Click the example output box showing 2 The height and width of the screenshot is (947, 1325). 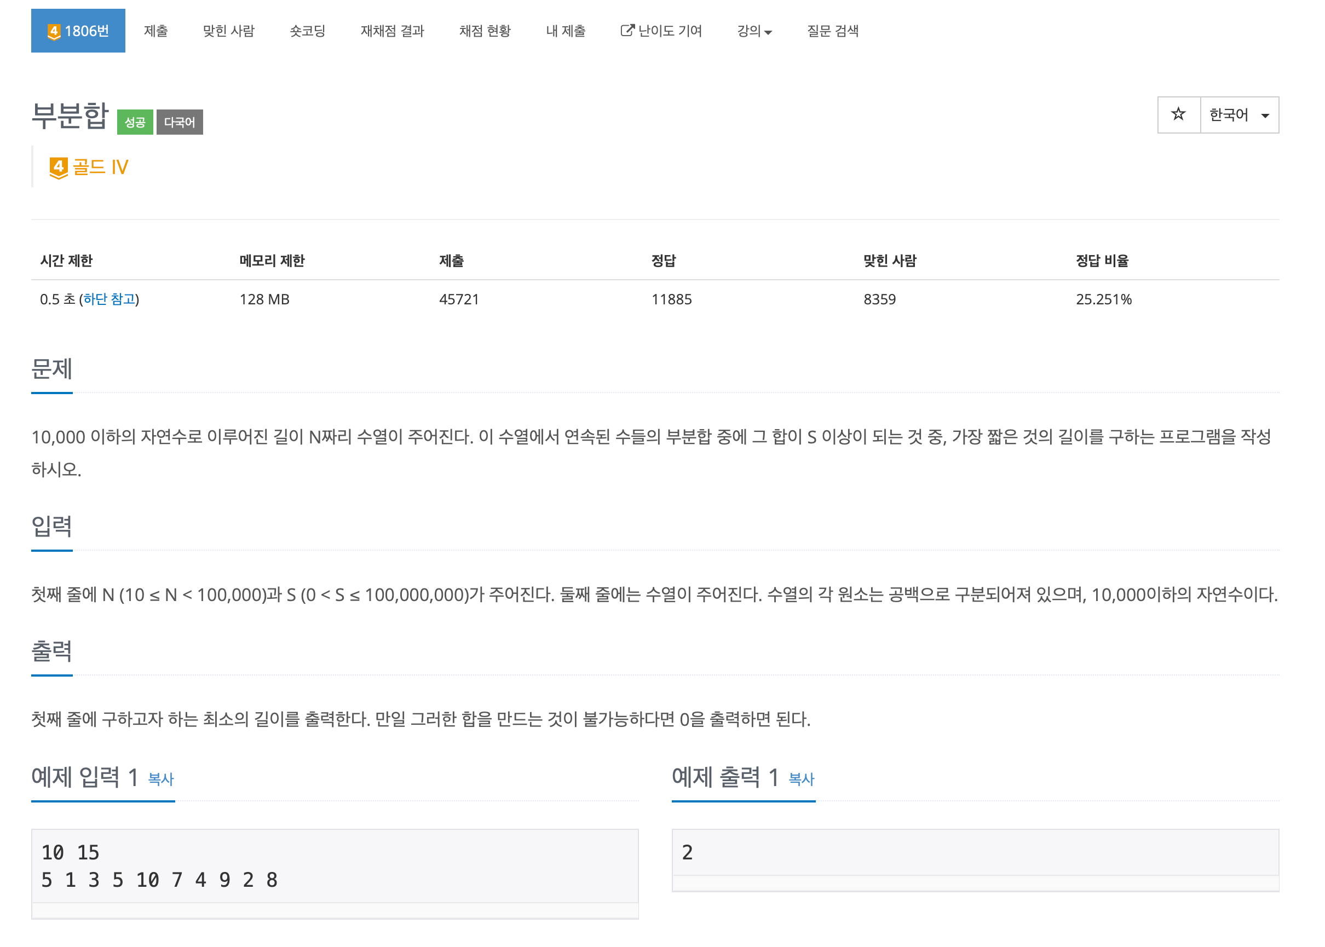pyautogui.click(x=975, y=852)
